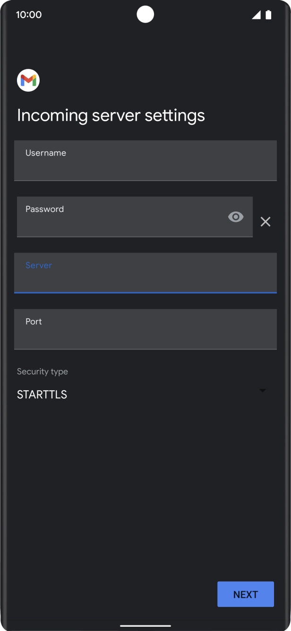Viewport: 291px width, 631px height.
Task: Select the Security type label
Action: [43, 371]
